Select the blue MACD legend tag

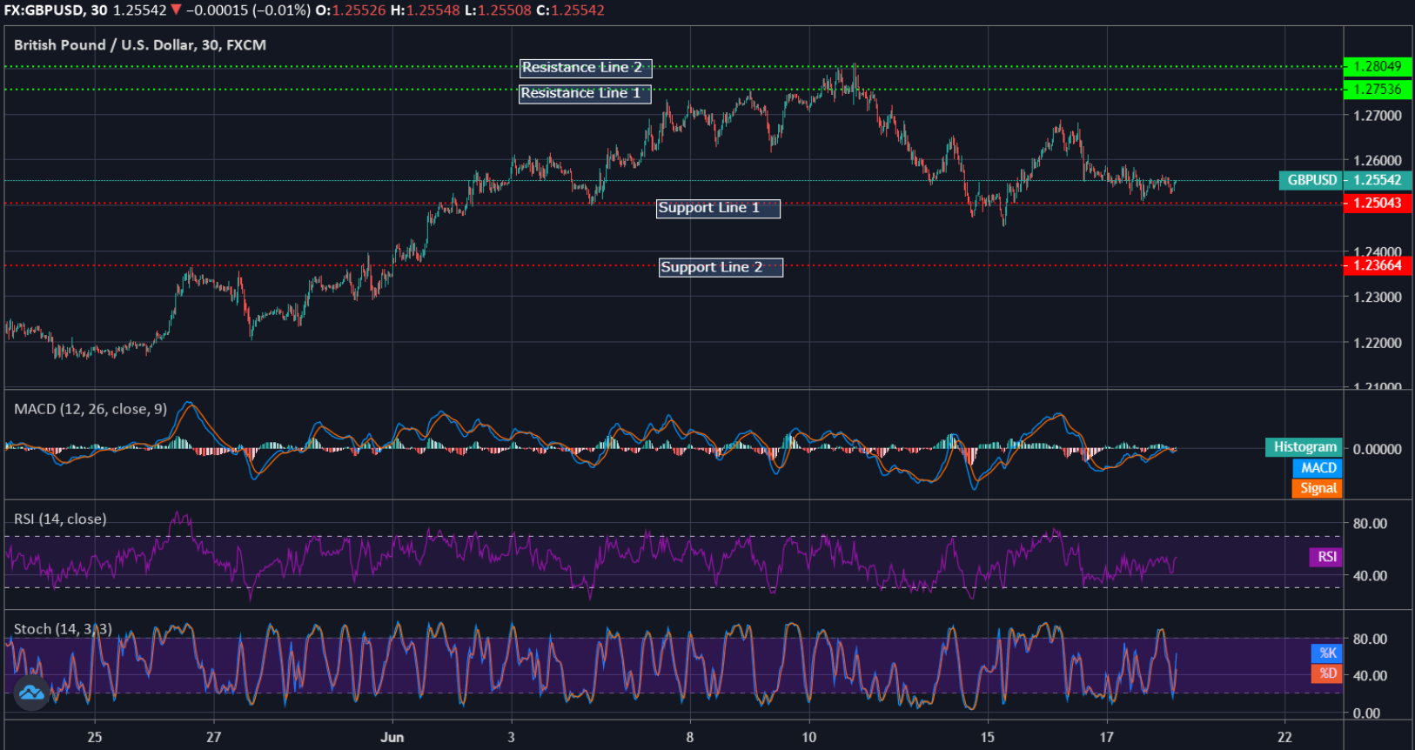[x=1318, y=468]
